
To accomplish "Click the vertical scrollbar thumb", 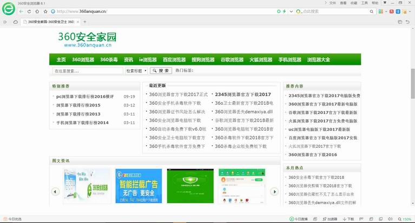I will point(413,84).
